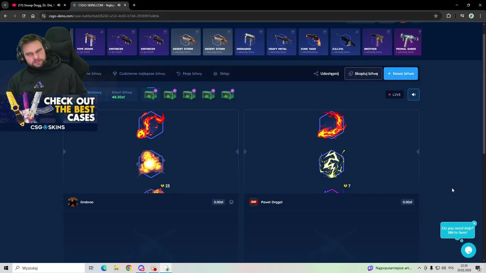Reload the current page
486x273 pixels.
tap(24, 16)
